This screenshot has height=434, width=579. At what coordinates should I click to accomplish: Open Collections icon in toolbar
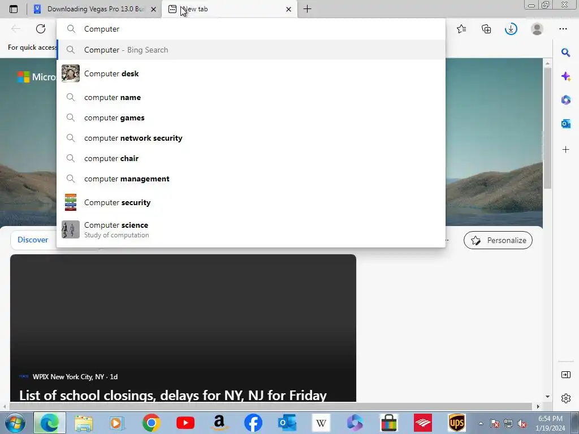pos(486,29)
